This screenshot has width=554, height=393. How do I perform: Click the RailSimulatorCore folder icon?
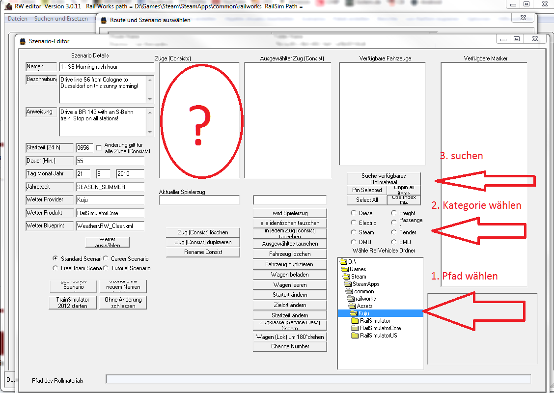tap(355, 328)
